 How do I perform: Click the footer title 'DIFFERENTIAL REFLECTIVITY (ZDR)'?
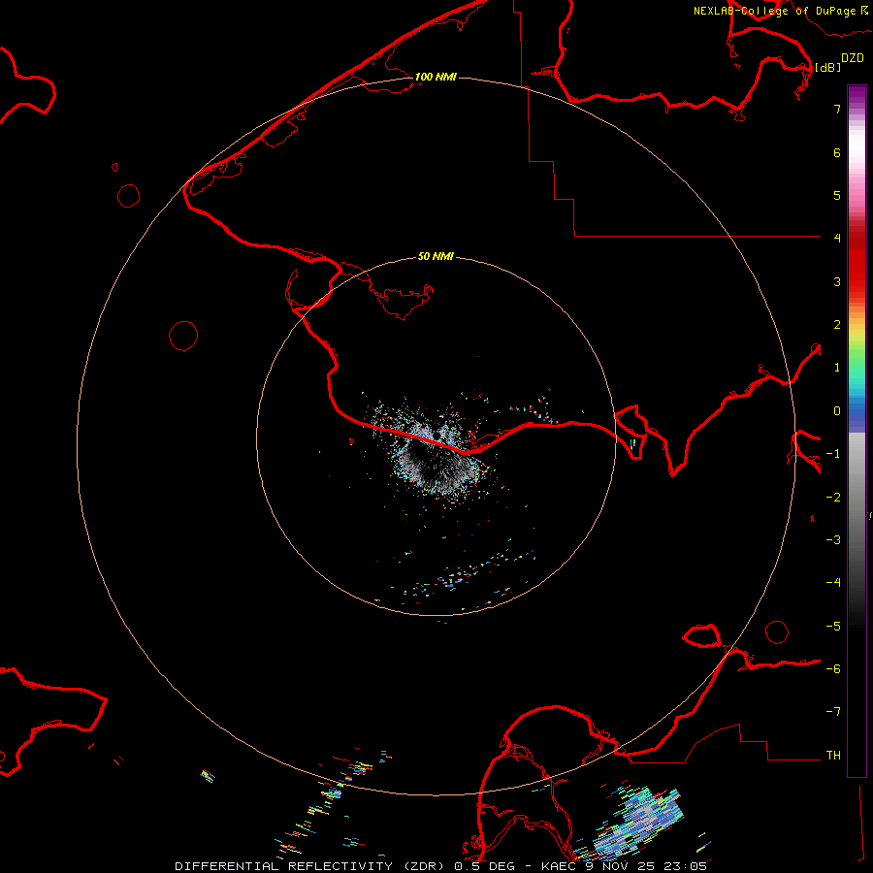coord(311,866)
